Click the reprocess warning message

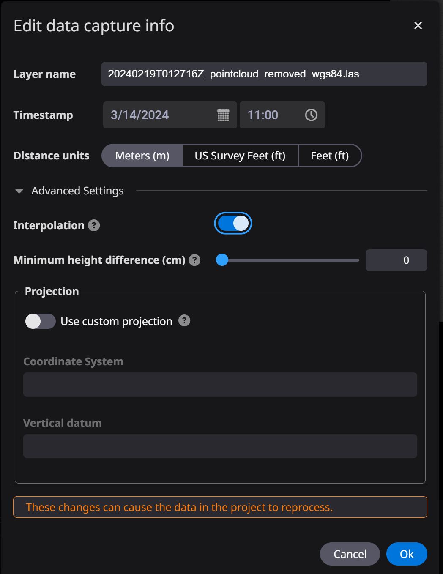[220, 507]
